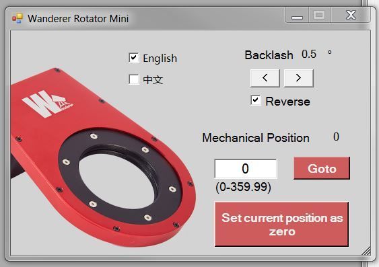Screen dimensions: 379x267
Task: Decrease backlash with left arrow button
Action: click(x=265, y=78)
